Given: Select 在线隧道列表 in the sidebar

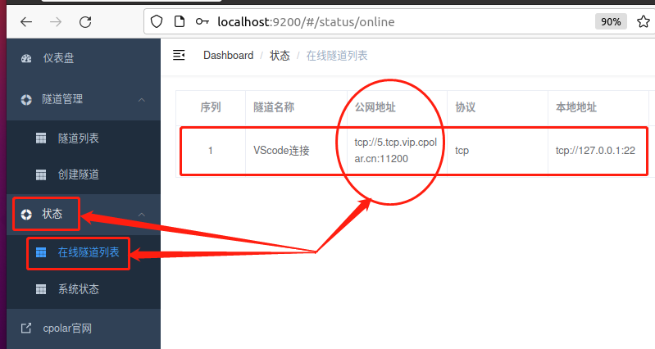Looking at the screenshot, I should [84, 252].
